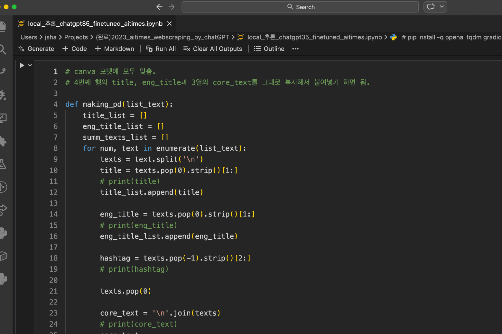Open the Extensions view icon
The image size is (502, 334).
click(x=3, y=141)
